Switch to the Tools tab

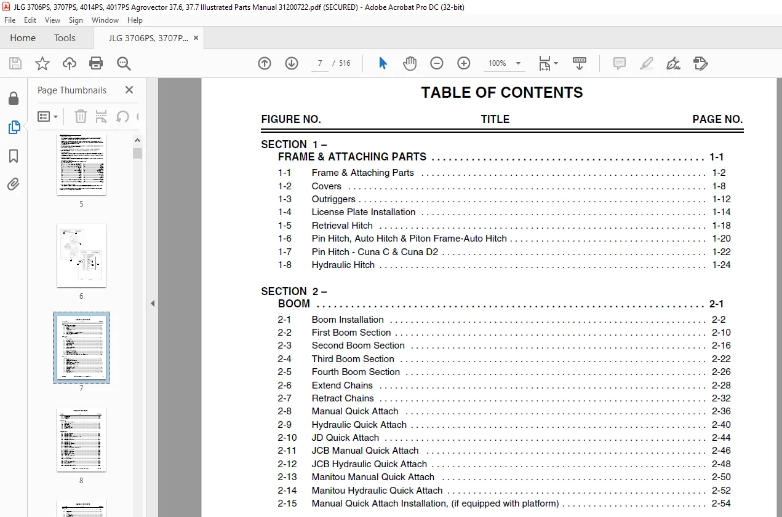[x=65, y=37]
